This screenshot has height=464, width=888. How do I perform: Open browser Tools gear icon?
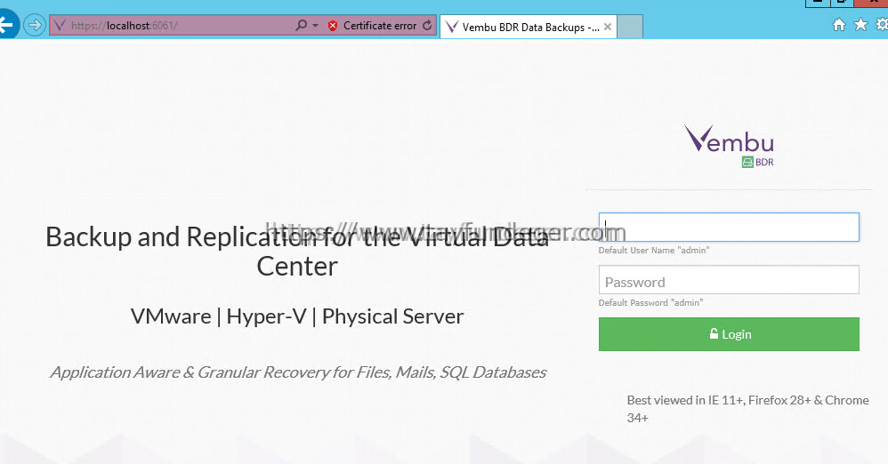tap(882, 24)
